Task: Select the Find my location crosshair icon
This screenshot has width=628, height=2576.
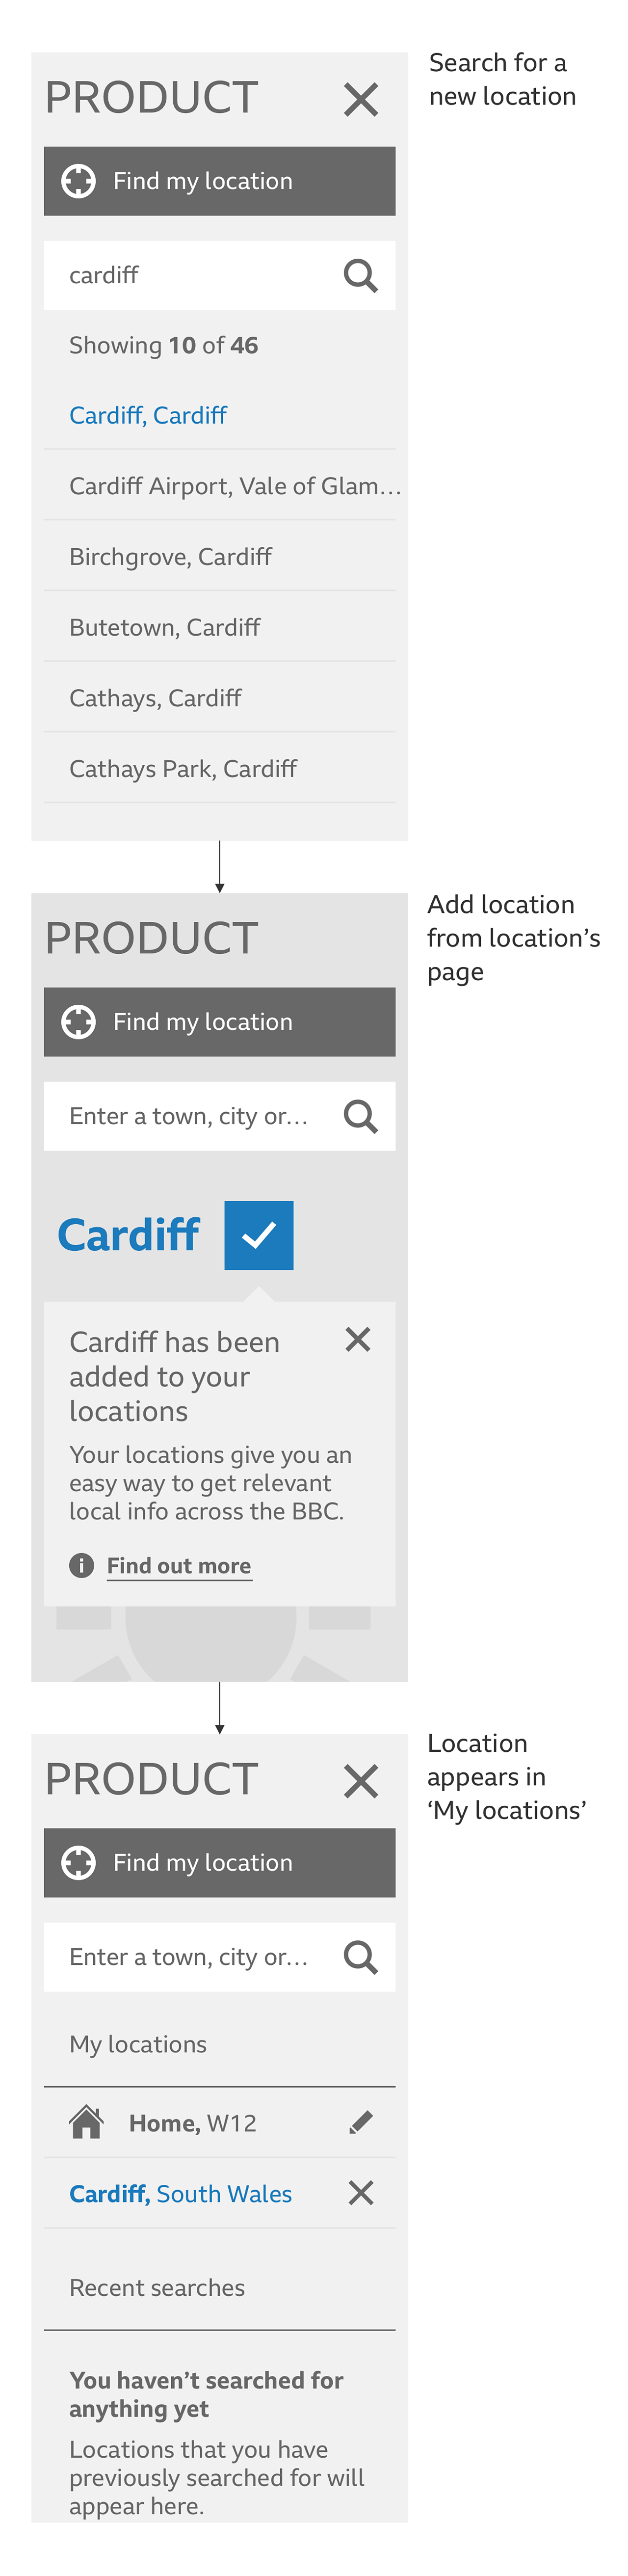Action: 78,180
